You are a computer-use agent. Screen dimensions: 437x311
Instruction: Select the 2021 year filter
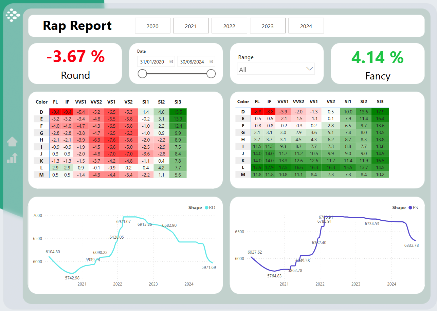point(191,26)
